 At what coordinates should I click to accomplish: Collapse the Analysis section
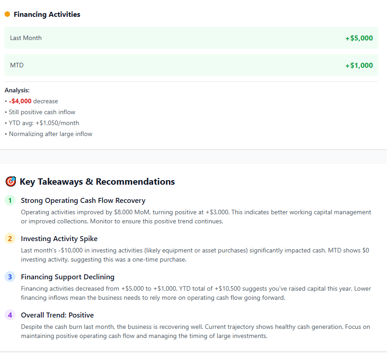tap(17, 90)
